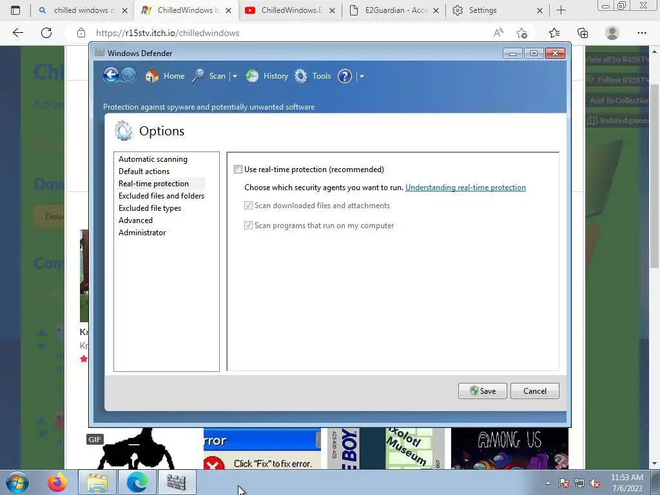Open clock showing 11:53 AM
The height and width of the screenshot is (495, 660).
click(627, 482)
